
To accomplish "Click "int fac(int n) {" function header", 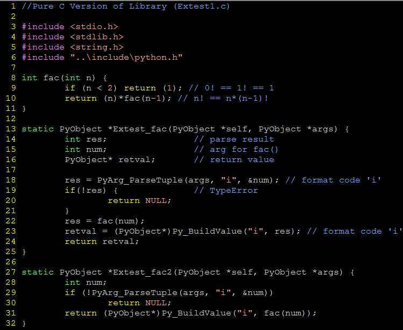I will click(x=64, y=78).
